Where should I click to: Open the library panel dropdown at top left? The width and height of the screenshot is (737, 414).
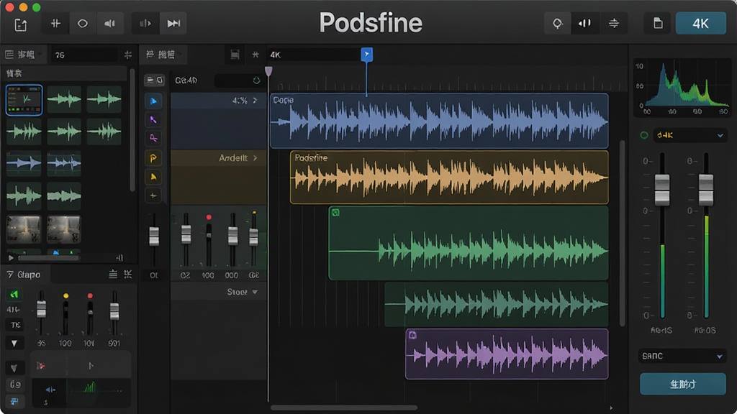pos(22,55)
